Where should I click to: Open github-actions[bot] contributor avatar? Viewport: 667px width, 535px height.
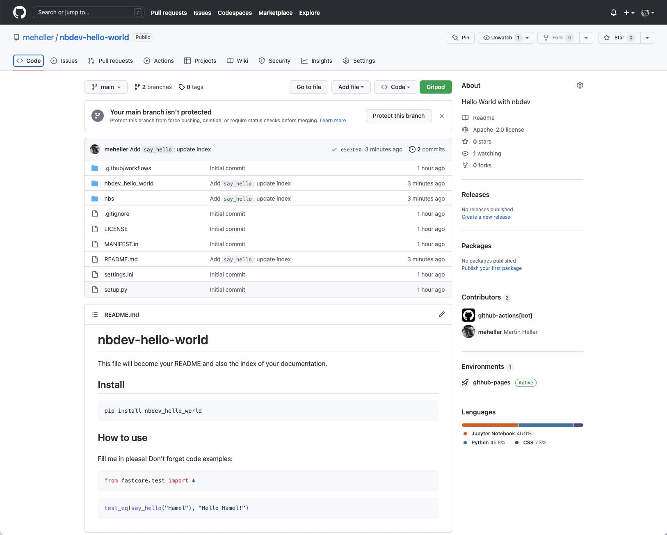pyautogui.click(x=468, y=315)
